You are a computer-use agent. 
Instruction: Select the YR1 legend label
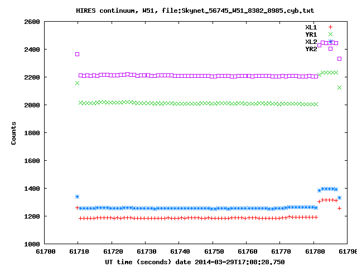tap(311, 34)
